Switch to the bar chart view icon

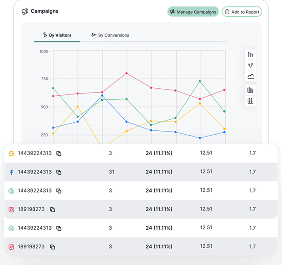click(x=251, y=55)
